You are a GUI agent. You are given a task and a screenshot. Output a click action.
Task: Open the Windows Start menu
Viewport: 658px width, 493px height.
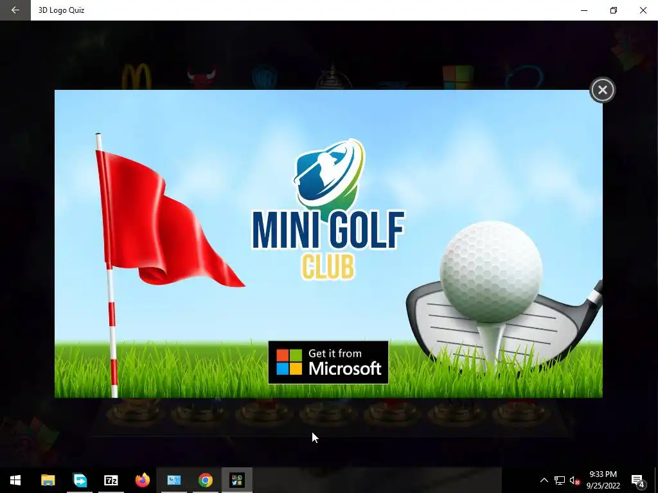(x=15, y=480)
